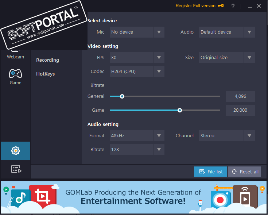The height and width of the screenshot is (215, 268).
Task: Click the General bitrate value field 4,096
Action: tap(240, 96)
